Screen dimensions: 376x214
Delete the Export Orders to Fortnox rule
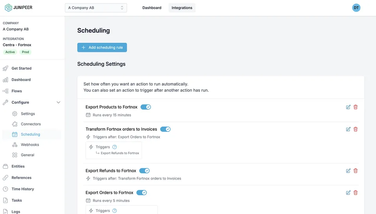(x=356, y=193)
